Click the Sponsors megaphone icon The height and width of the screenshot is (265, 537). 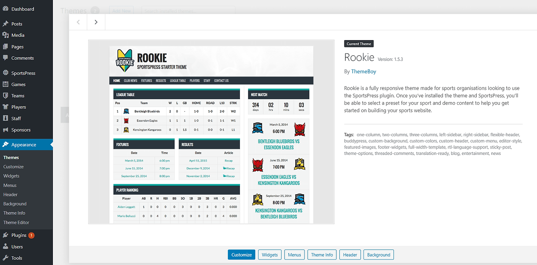[x=5, y=130]
